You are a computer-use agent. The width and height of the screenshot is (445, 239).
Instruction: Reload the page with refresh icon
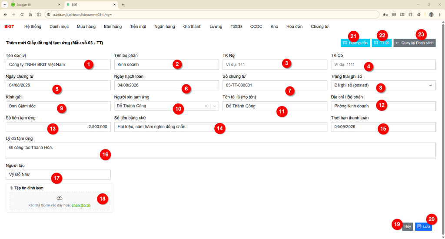tap(22, 14)
